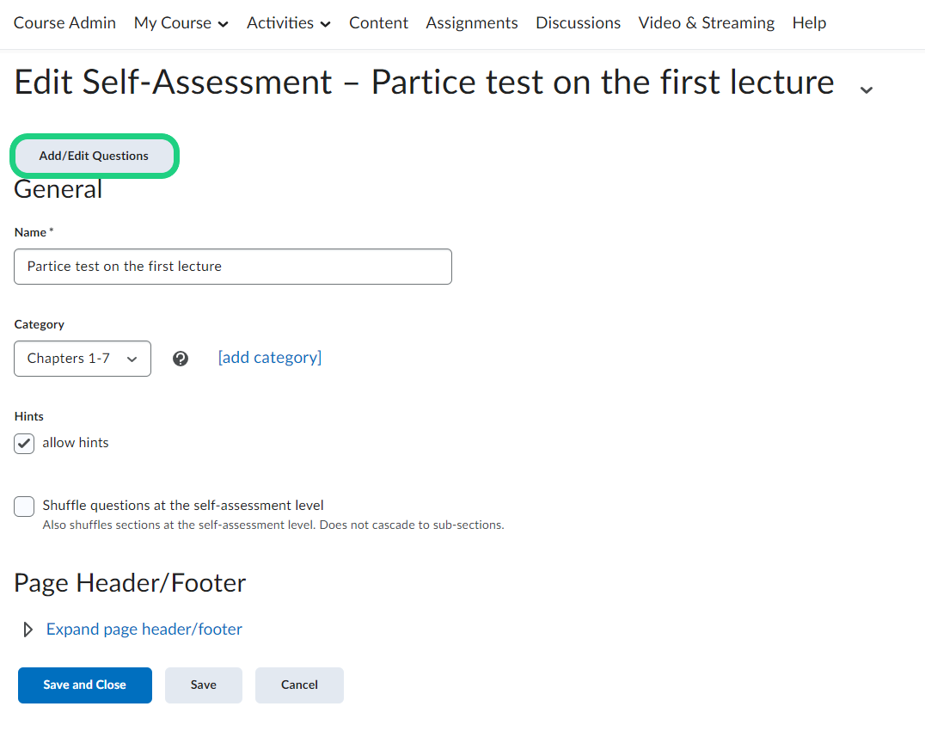Click the disclosure triangle beside header/footer

pyautogui.click(x=28, y=630)
